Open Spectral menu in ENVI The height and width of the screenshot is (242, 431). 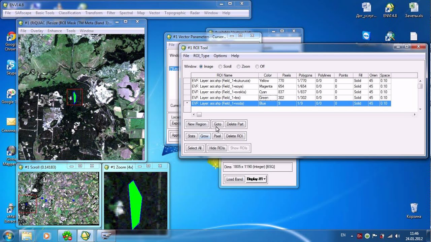pyautogui.click(x=126, y=13)
